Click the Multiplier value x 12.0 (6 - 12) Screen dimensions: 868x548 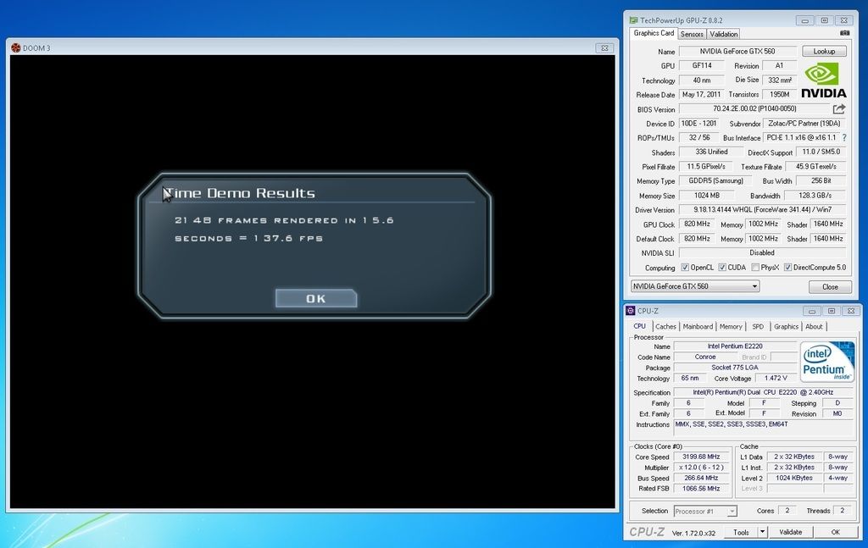[x=701, y=468]
